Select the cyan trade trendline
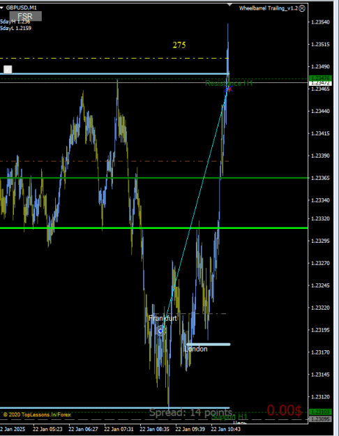 click(x=195, y=210)
